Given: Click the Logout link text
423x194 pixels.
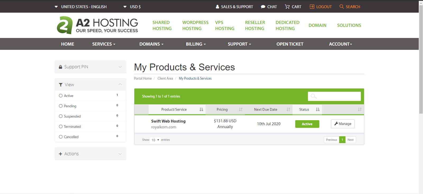Looking at the screenshot, I should (x=324, y=7).
